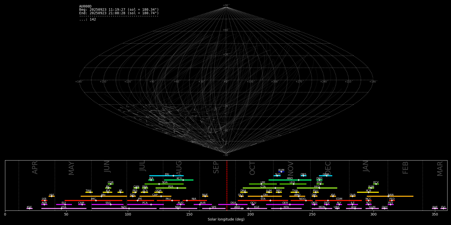
Task: Click the 150 tick on longitude axis
Action: click(x=189, y=214)
